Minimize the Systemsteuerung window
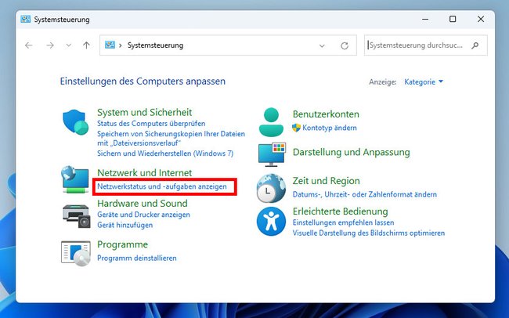The width and height of the screenshot is (509, 318). point(425,19)
